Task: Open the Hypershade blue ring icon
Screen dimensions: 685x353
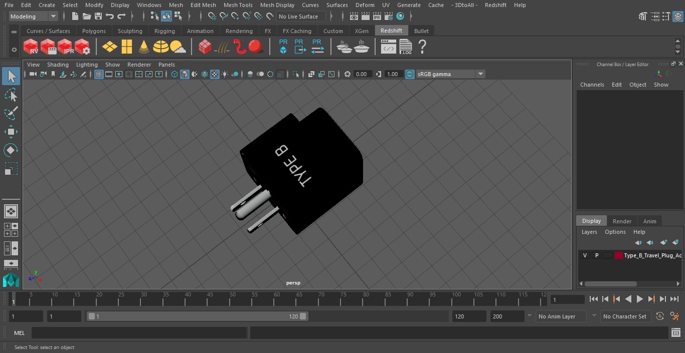Action: point(400,17)
